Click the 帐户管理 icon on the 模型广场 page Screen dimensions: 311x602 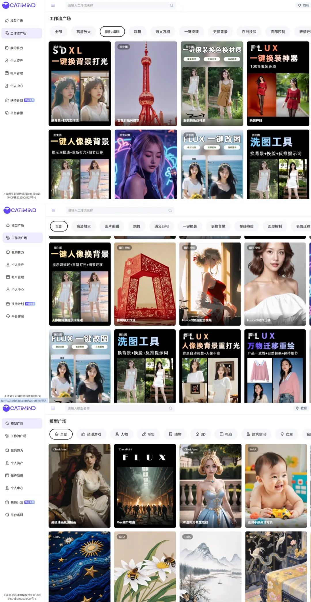pyautogui.click(x=7, y=475)
